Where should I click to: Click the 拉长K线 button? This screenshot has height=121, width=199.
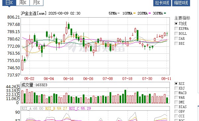click(x=162, y=3)
